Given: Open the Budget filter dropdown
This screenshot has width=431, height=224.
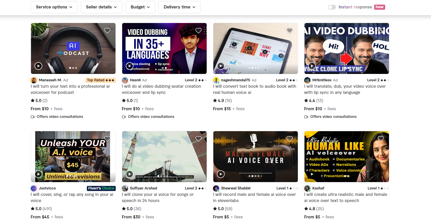Looking at the screenshot, I should (x=140, y=7).
